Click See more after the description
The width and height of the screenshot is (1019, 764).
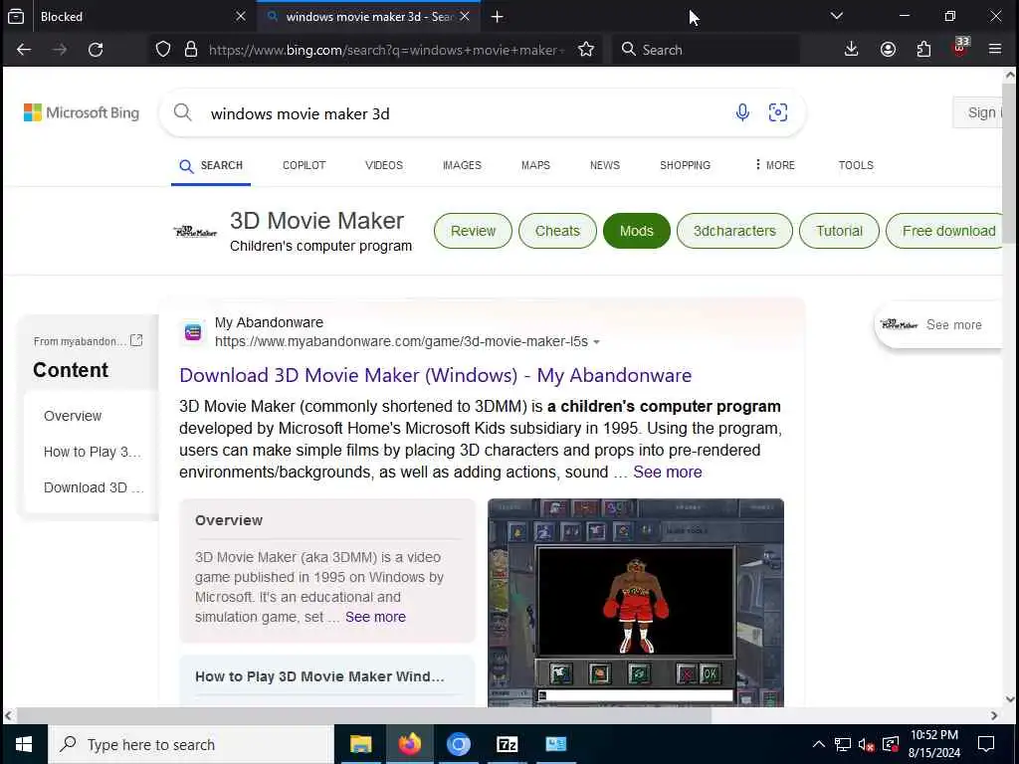coord(668,473)
